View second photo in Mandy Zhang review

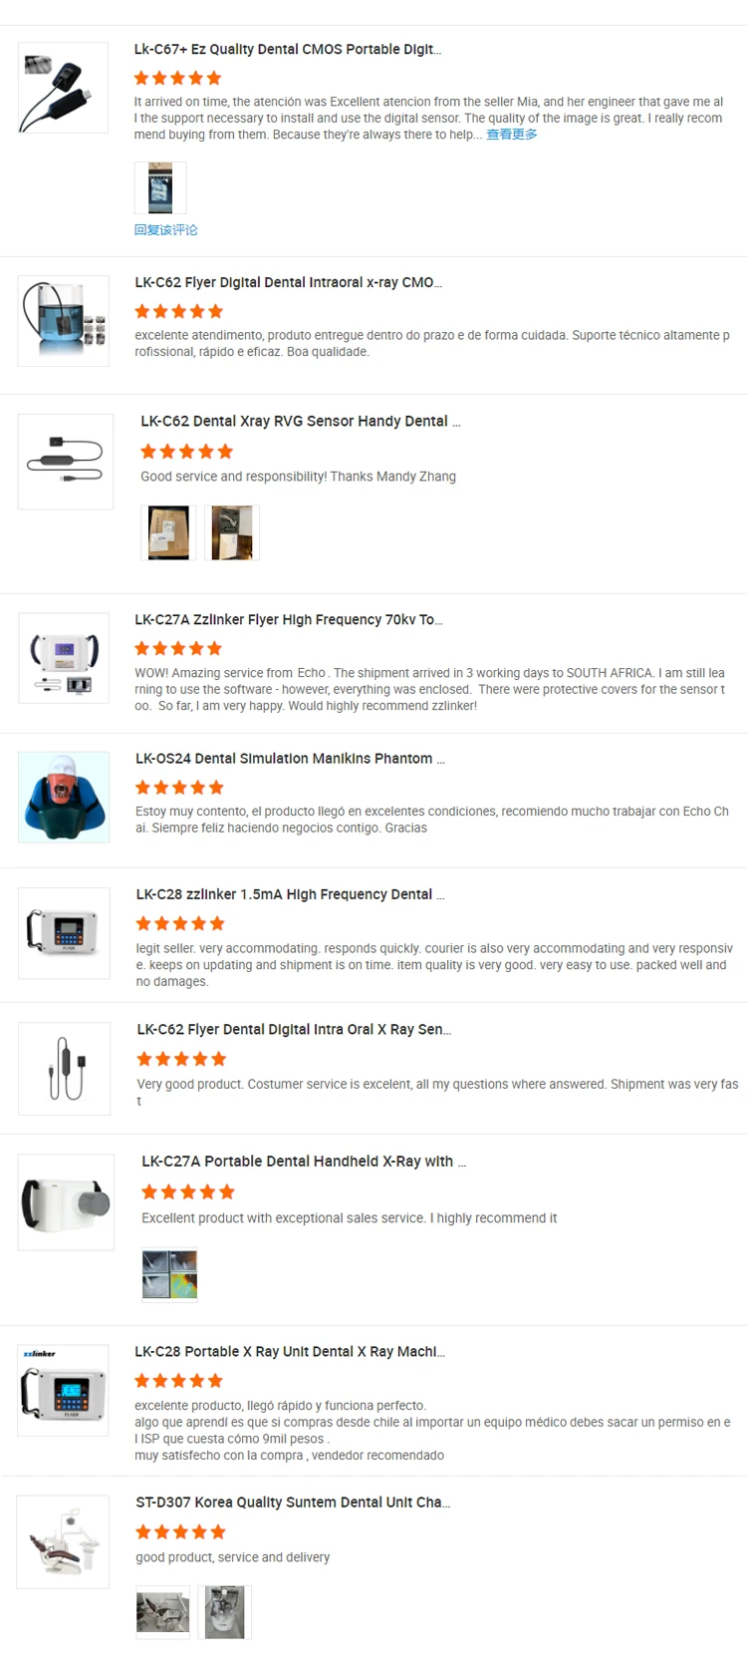(x=232, y=532)
